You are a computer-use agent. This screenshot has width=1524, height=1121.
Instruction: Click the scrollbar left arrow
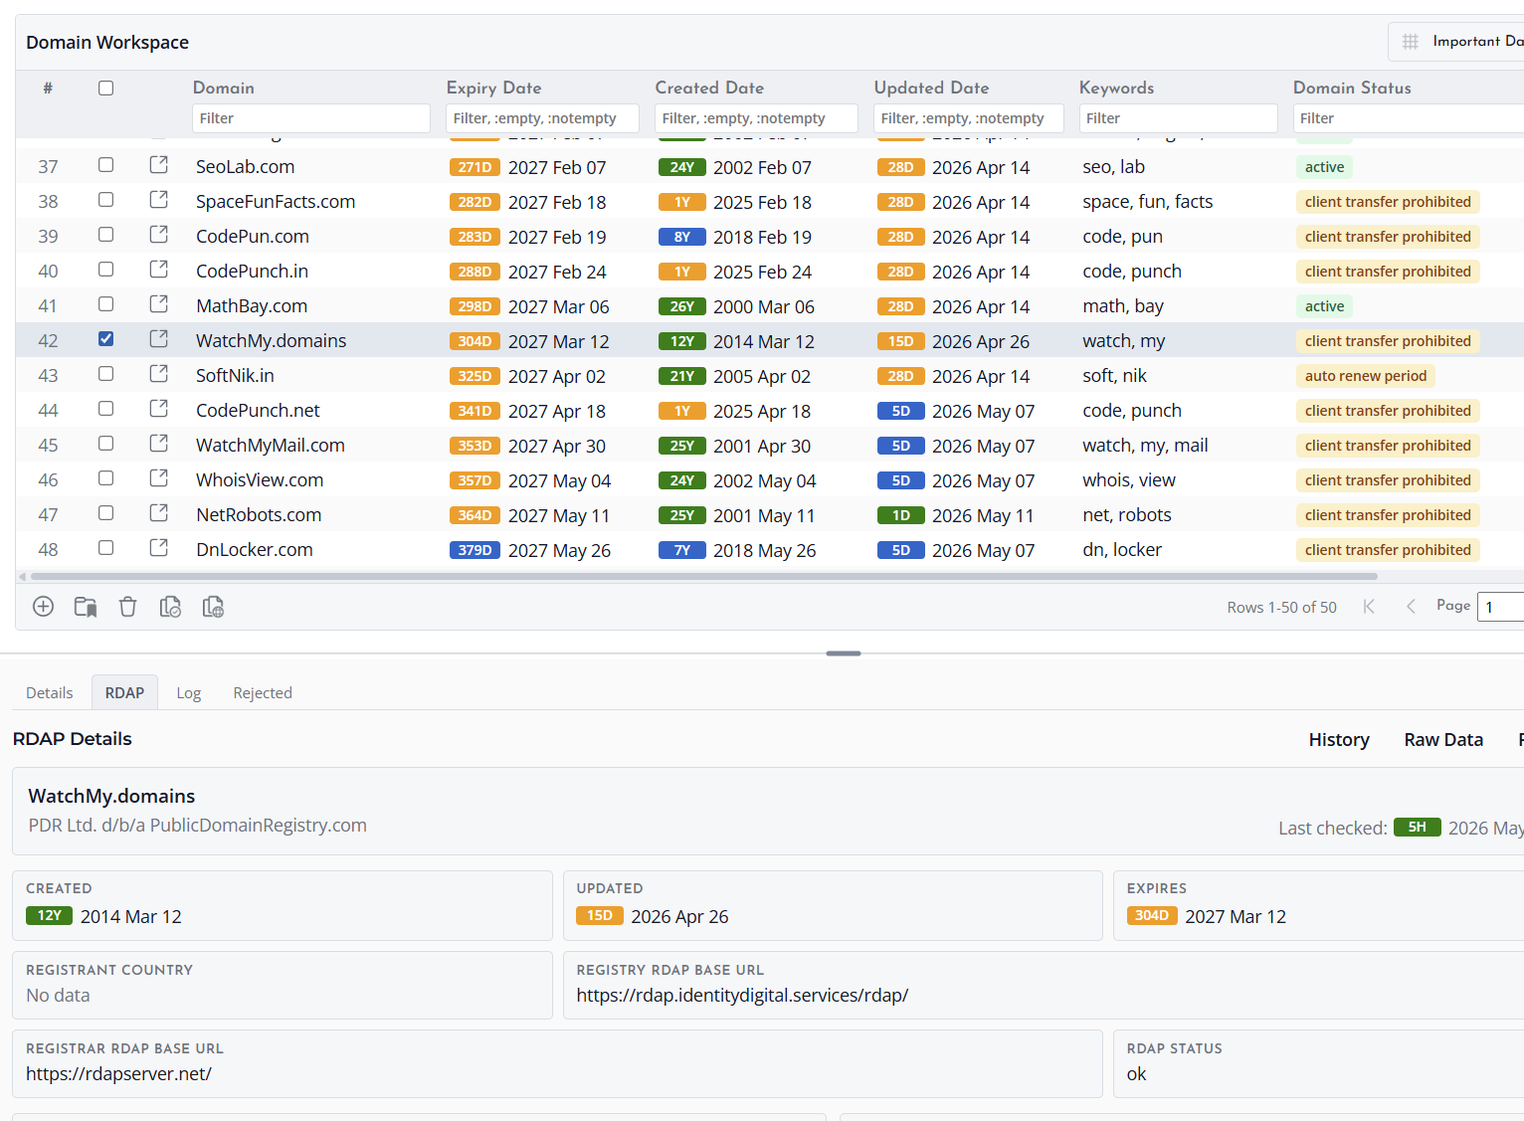click(x=22, y=576)
